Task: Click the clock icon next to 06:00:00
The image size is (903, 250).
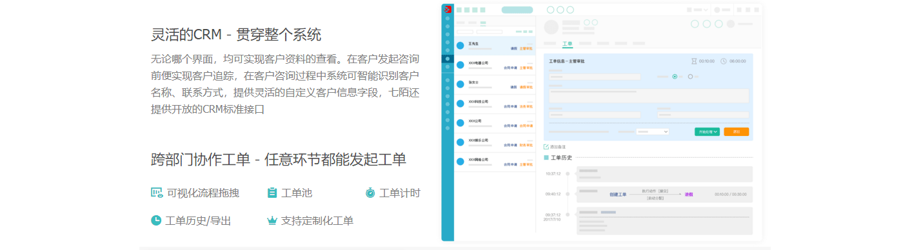Action: click(724, 61)
